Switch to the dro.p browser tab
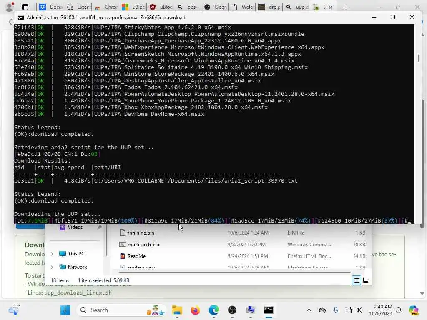 270,7
